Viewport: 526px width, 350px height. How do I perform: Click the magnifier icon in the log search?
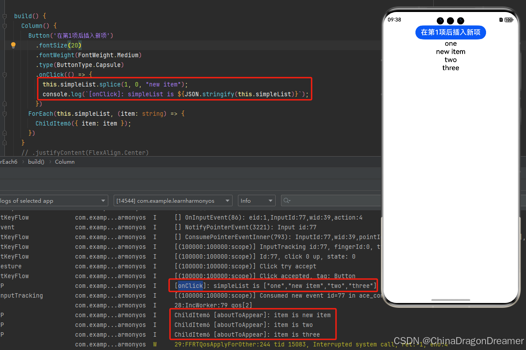(286, 201)
